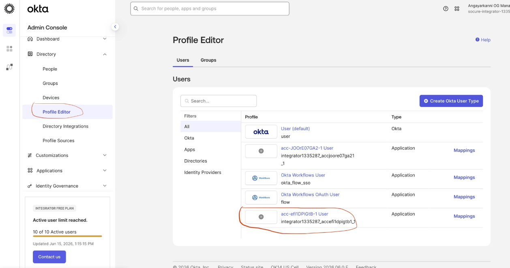This screenshot has width=510, height=268.
Task: Open the User (default) profile link
Action: click(295, 129)
